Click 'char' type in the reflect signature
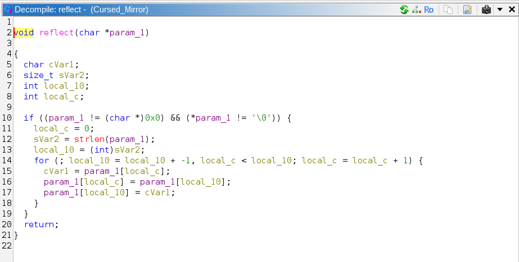This screenshot has height=262, width=519. (89, 33)
